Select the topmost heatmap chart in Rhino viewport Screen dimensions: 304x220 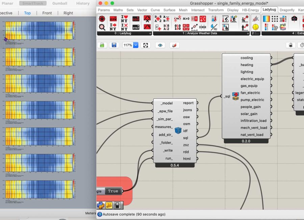tap(39, 30)
